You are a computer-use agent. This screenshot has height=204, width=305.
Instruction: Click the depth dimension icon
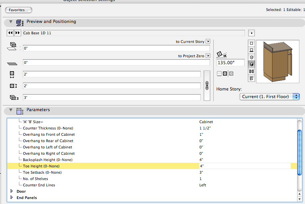coord(13,86)
